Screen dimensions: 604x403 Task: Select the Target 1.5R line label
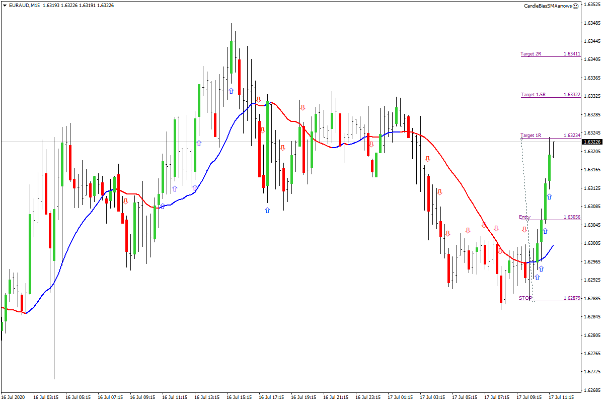[x=533, y=94]
